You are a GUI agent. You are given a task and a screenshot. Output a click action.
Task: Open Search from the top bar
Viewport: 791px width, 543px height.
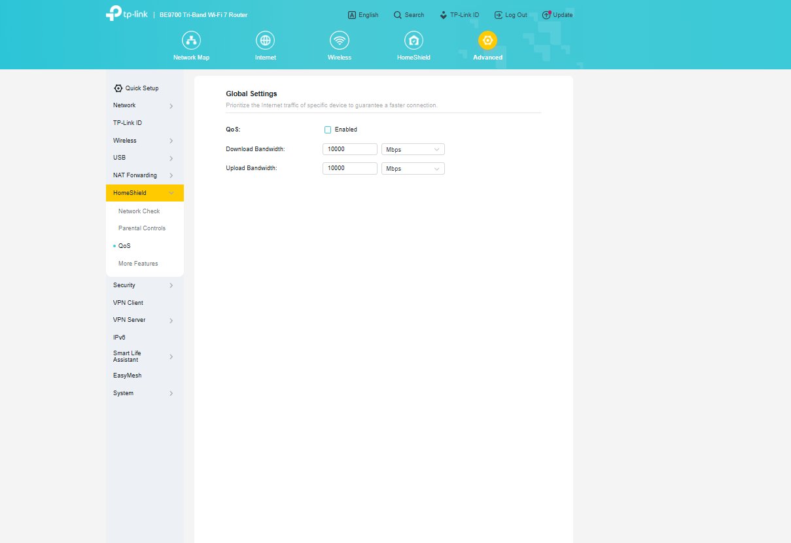click(x=408, y=14)
